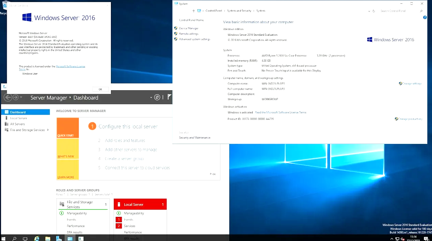
Task: Select All Servers in the sidebar
Action: pos(17,124)
